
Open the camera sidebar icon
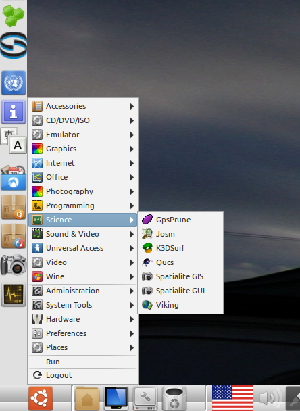point(14,265)
